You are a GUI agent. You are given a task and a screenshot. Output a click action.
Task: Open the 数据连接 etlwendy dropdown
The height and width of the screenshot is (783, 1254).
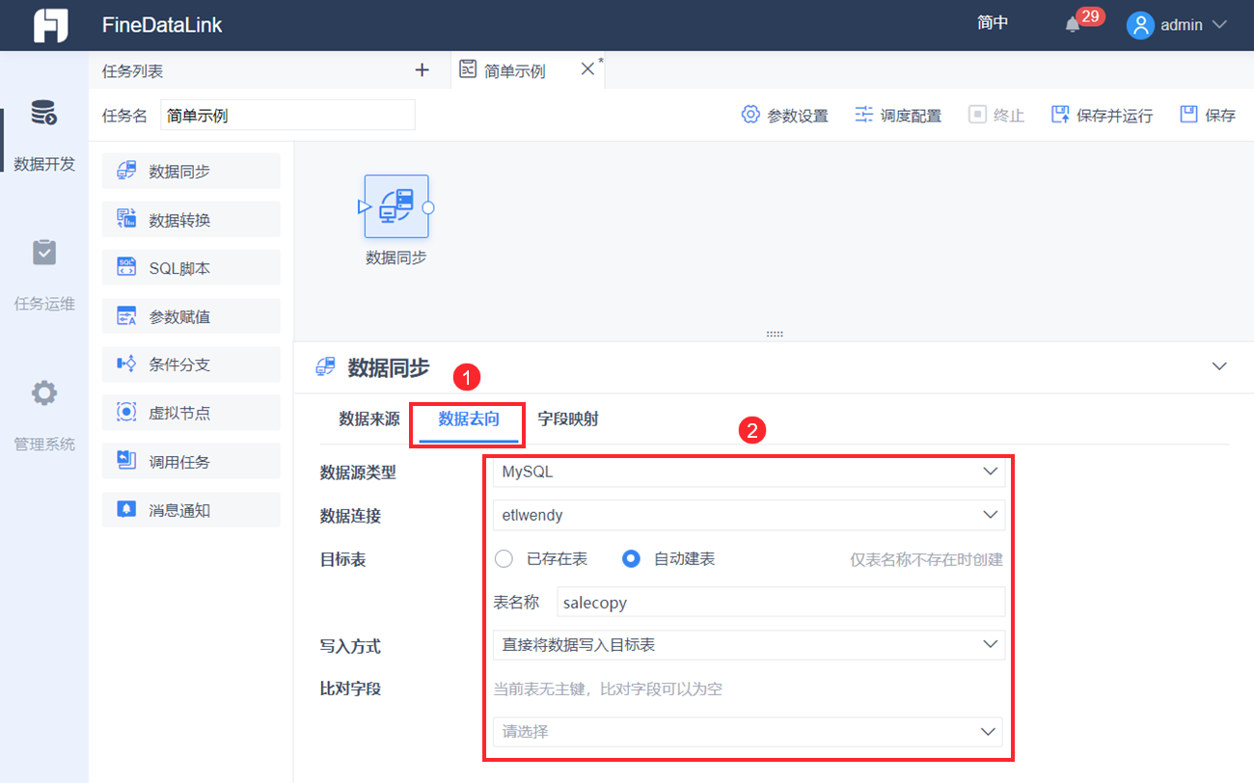(749, 515)
